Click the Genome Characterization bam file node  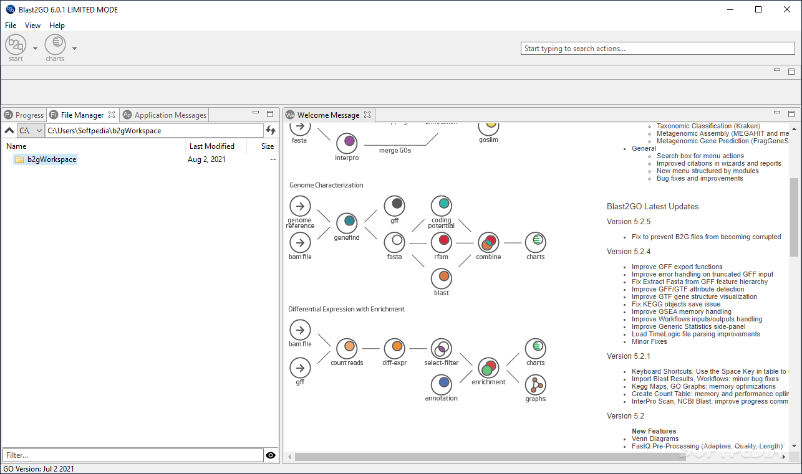(300, 242)
